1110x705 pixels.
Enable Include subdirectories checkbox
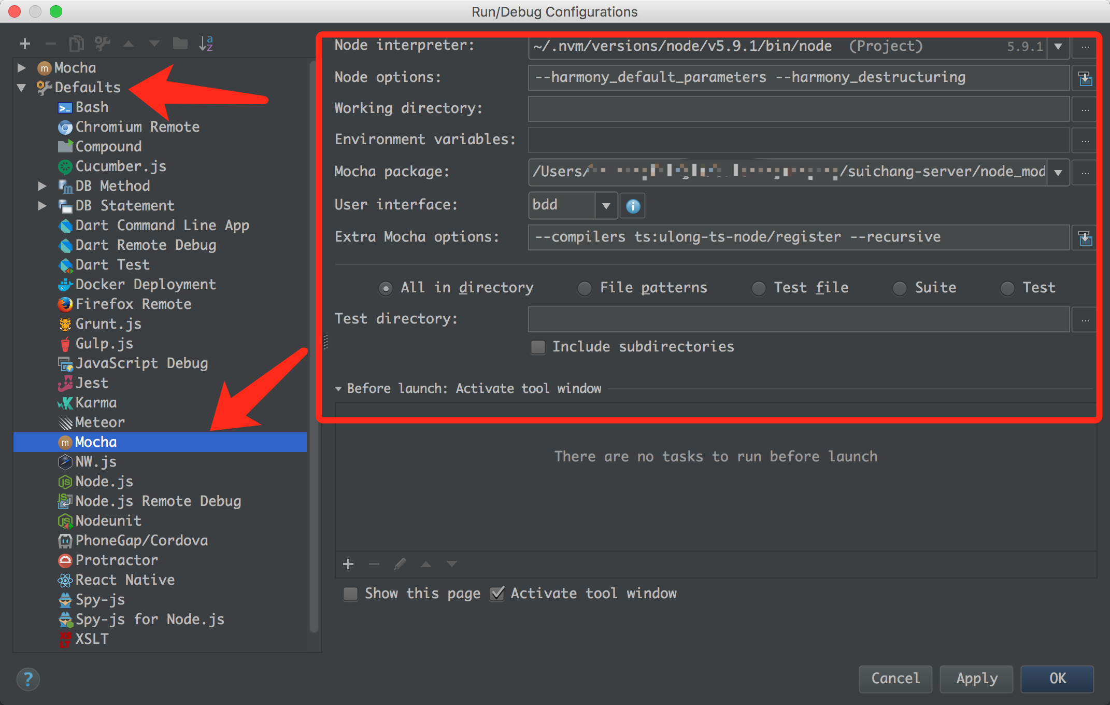(538, 347)
